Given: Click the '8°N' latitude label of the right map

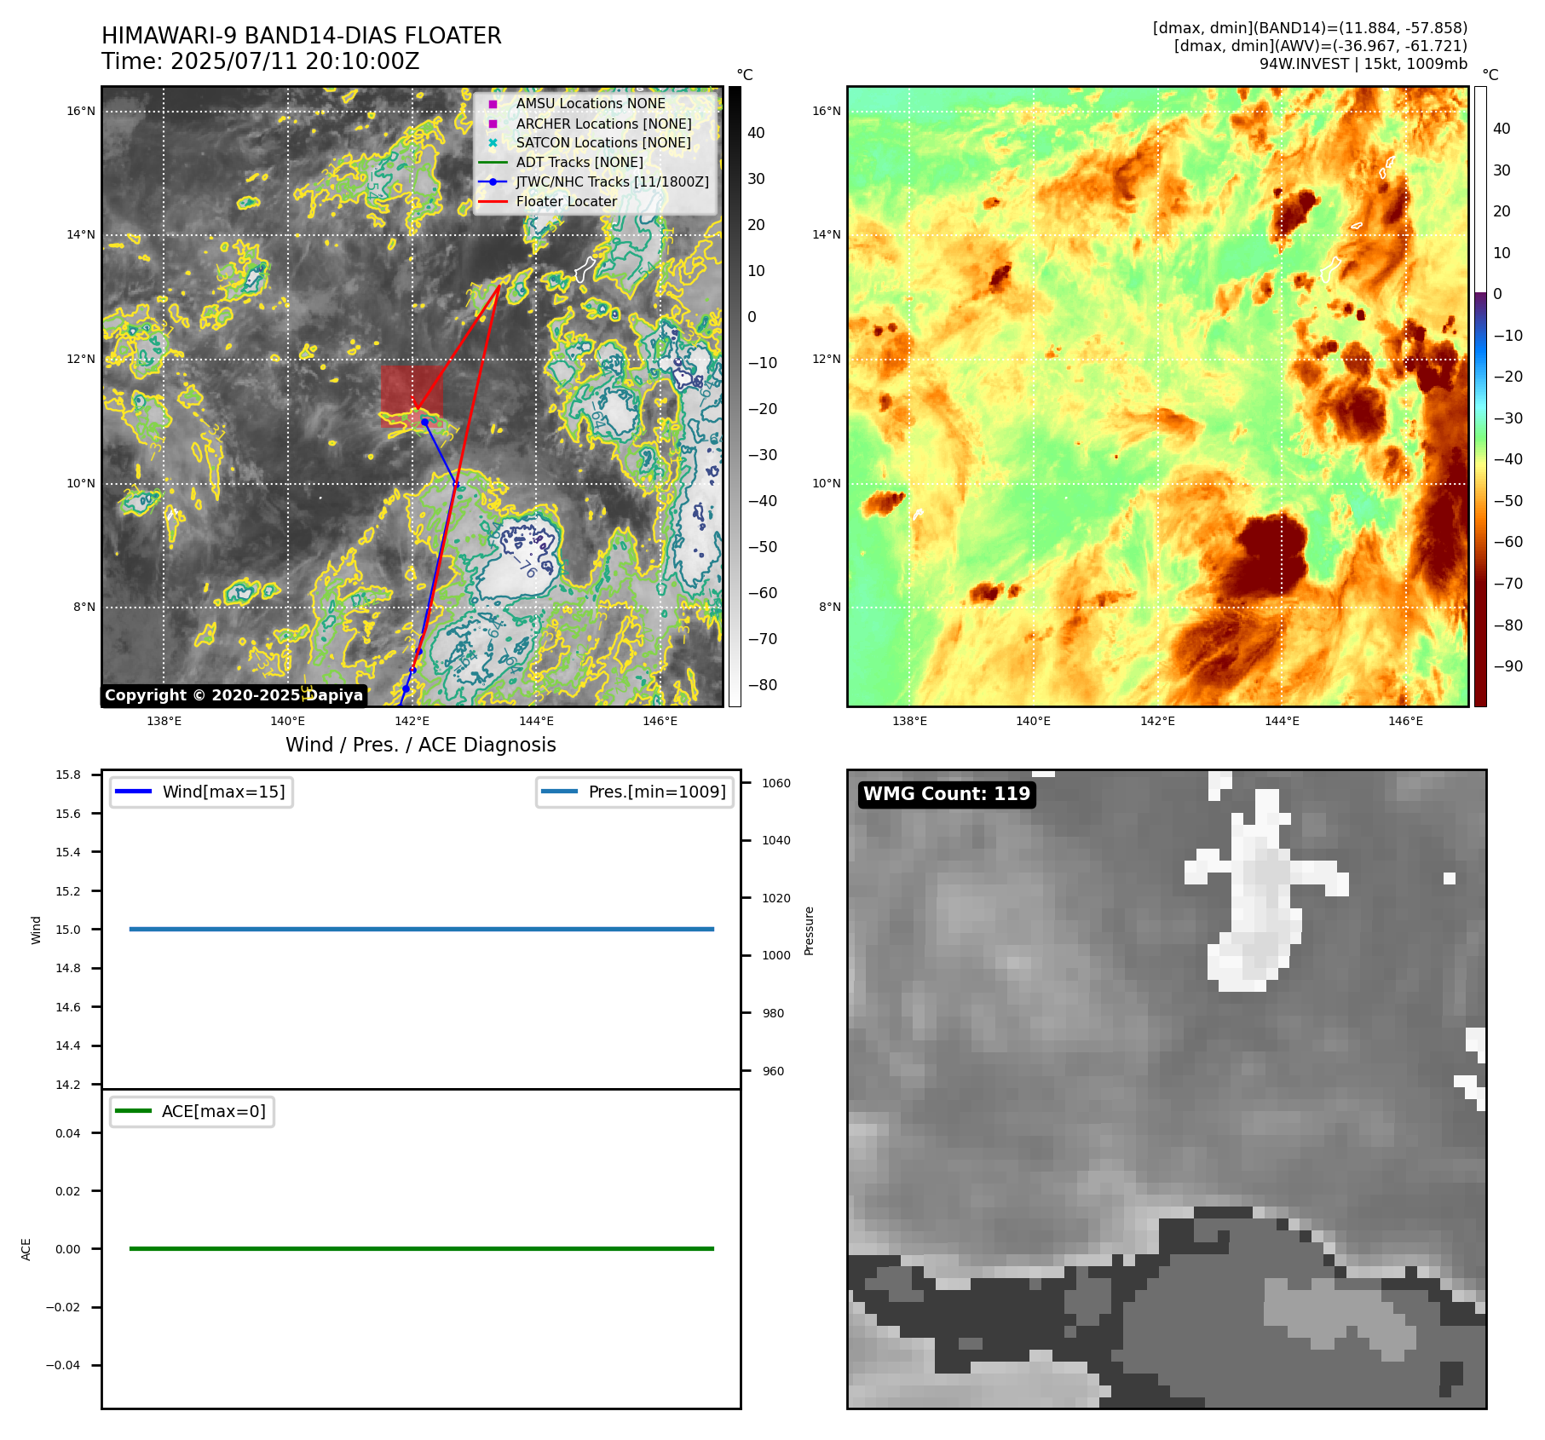Looking at the screenshot, I should 830,608.
